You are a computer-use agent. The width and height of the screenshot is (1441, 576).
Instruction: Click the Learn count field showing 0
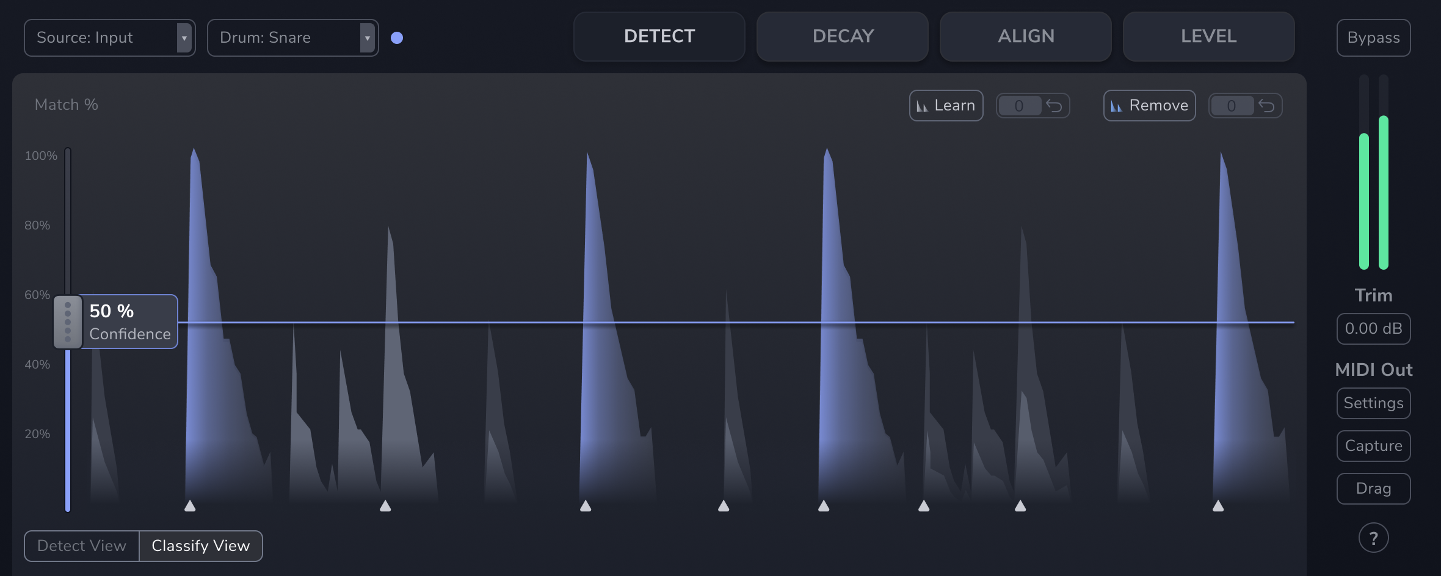point(1020,106)
